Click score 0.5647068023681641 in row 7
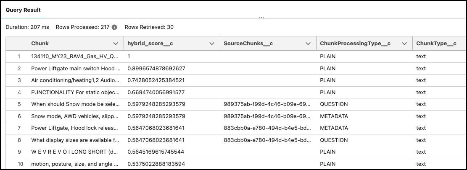This screenshot has width=467, height=170. [x=156, y=128]
